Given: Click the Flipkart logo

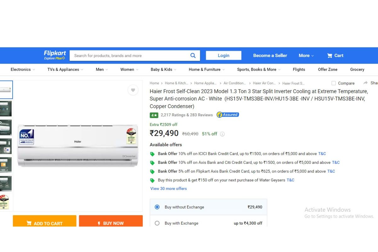Looking at the screenshot, I should [55, 53].
